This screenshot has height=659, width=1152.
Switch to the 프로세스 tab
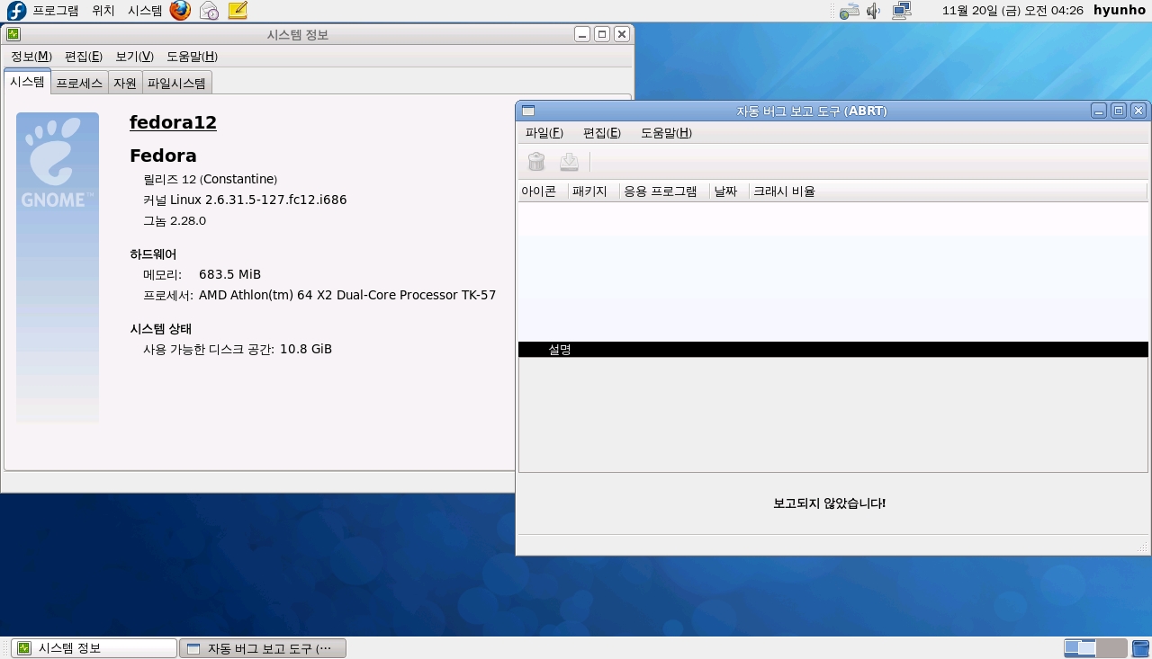[79, 83]
